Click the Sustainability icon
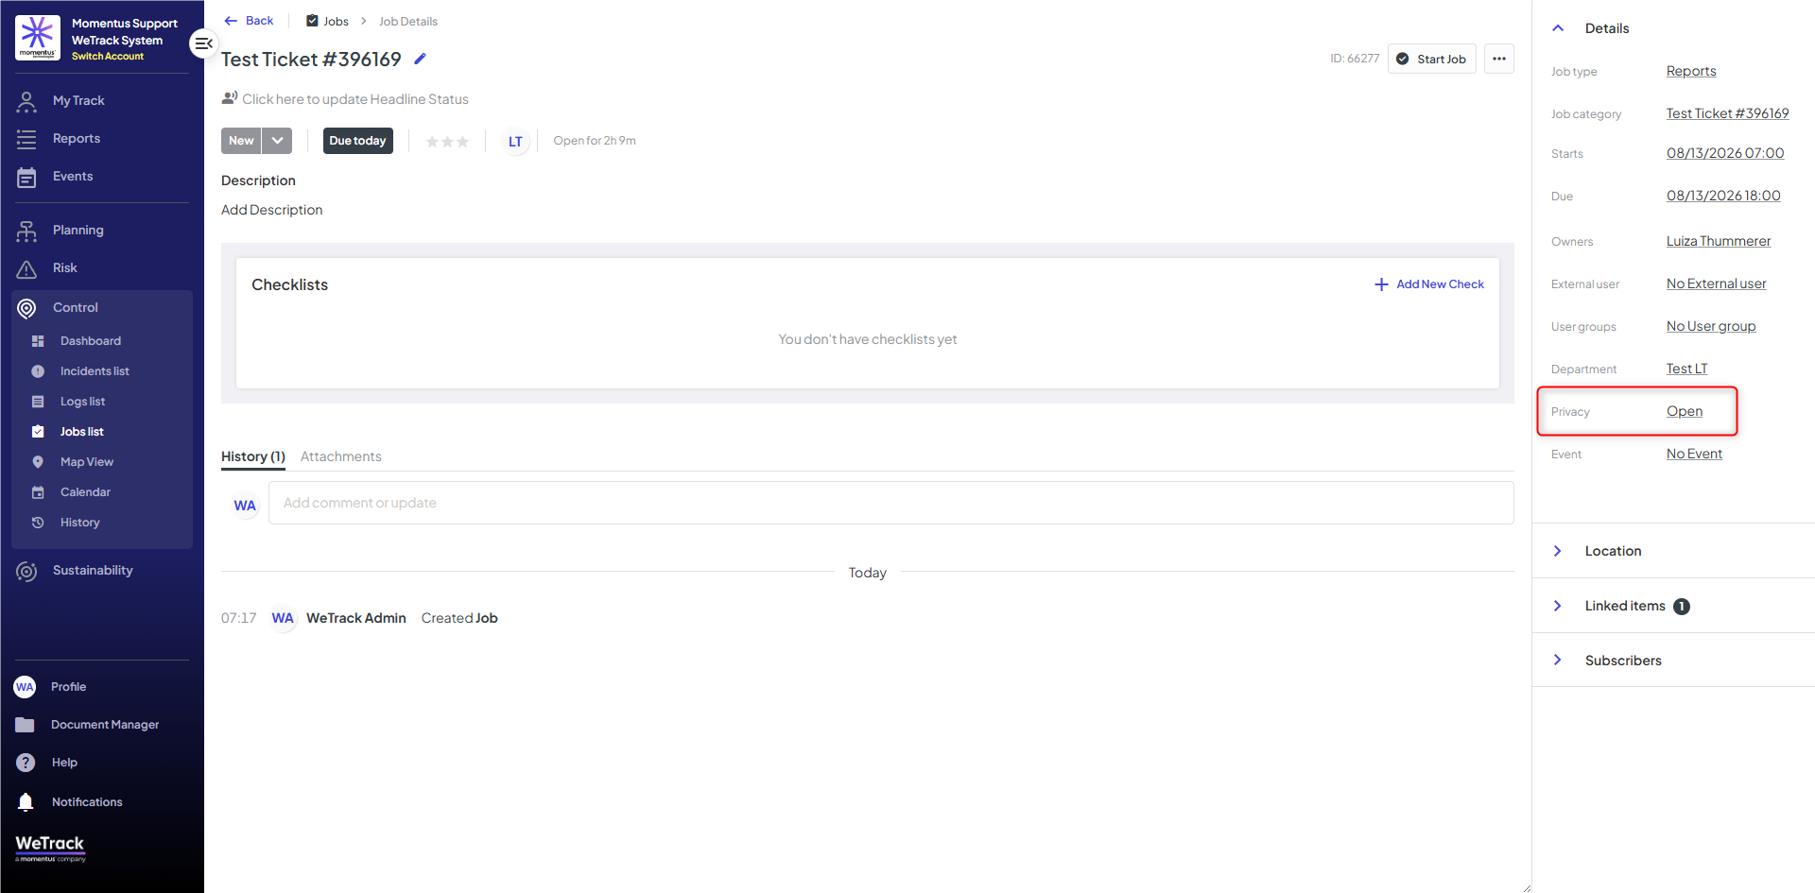Viewport: 1815px width, 893px height. point(26,571)
